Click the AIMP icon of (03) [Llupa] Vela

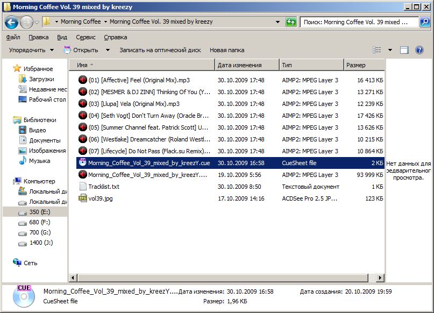pyautogui.click(x=82, y=104)
